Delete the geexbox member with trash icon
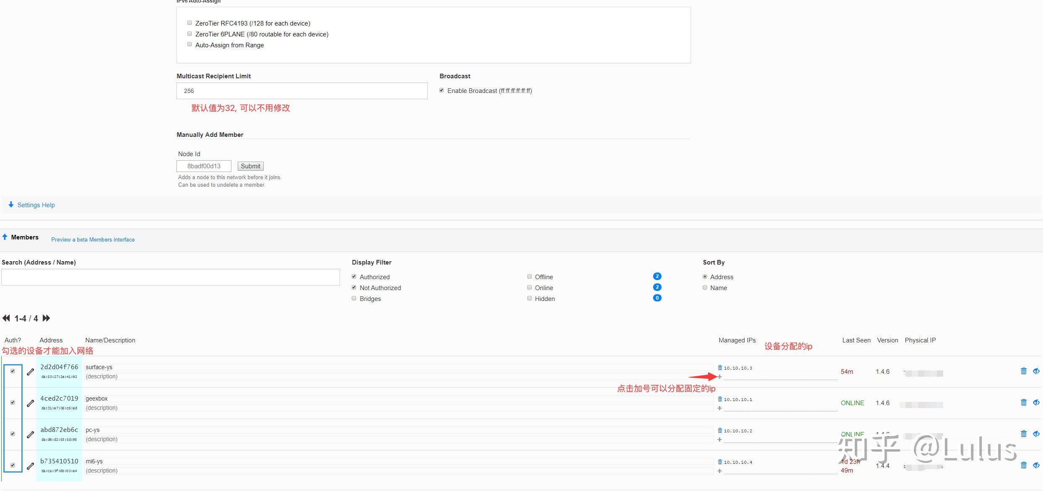 1023,402
